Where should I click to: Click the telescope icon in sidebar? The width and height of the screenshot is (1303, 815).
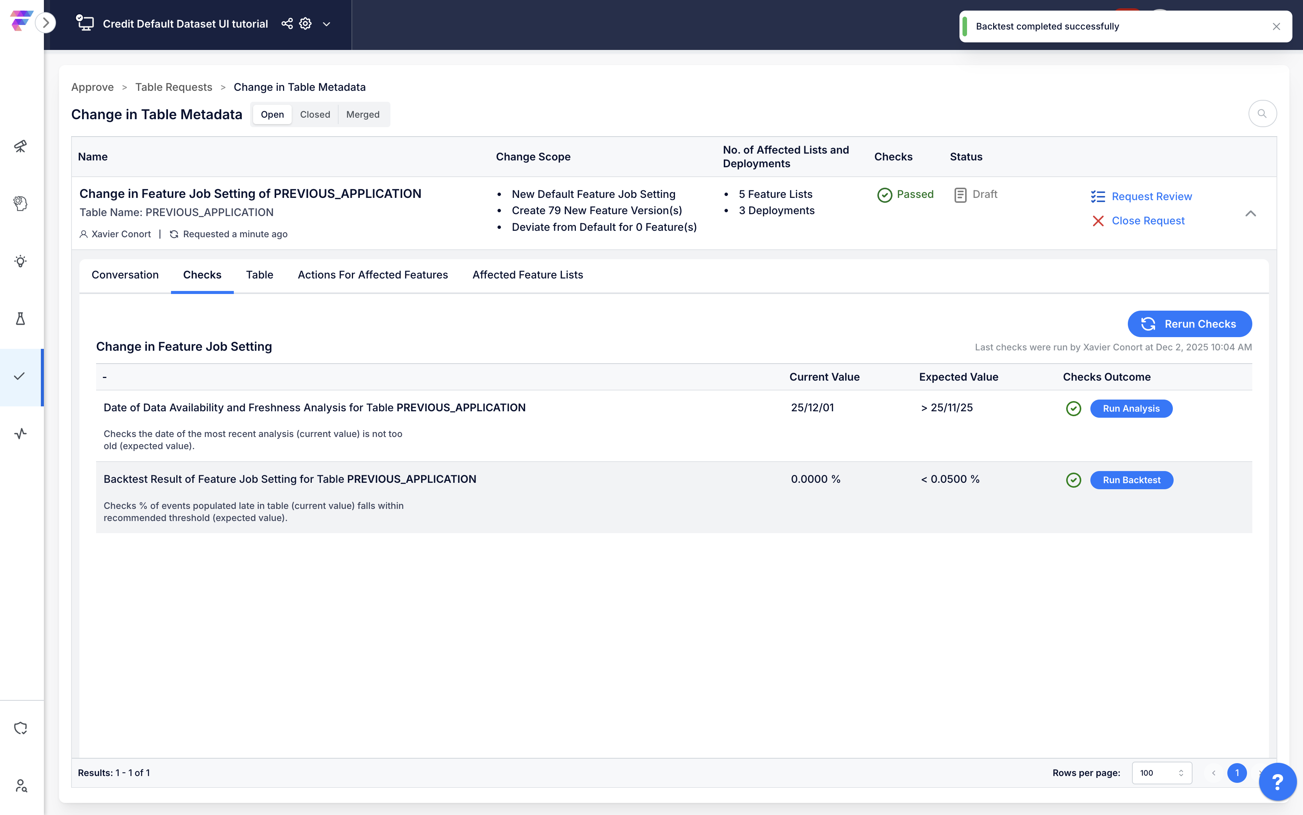pos(20,146)
